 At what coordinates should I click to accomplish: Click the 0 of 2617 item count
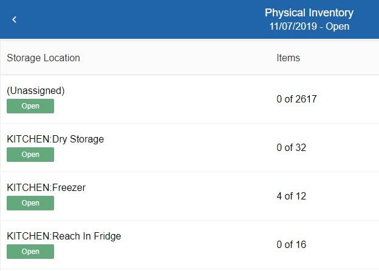[x=296, y=99]
